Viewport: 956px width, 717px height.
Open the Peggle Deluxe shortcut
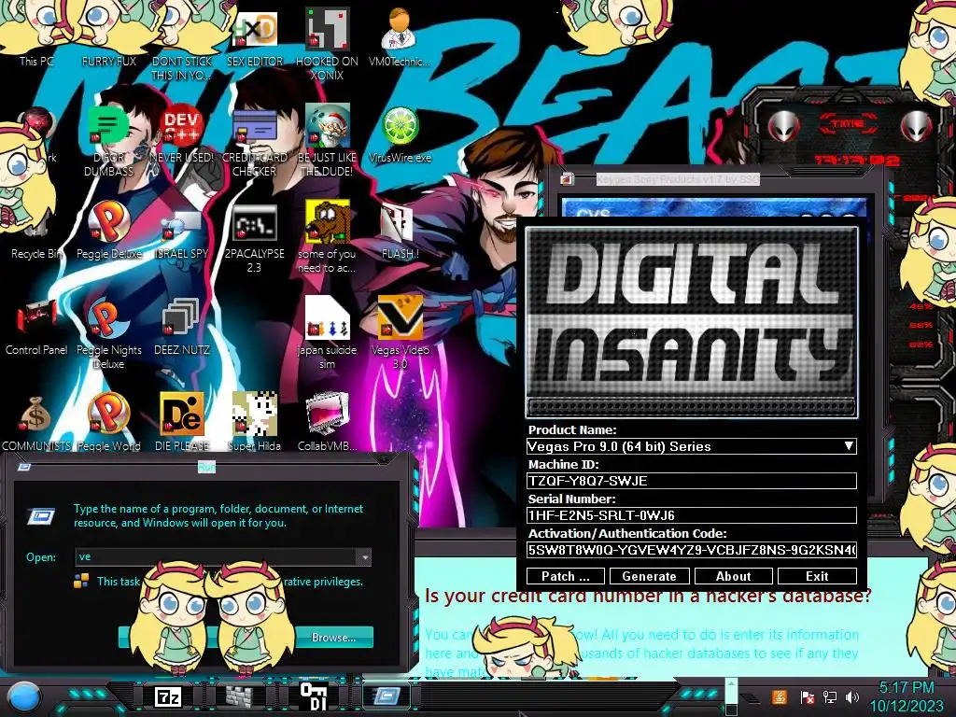(x=108, y=231)
